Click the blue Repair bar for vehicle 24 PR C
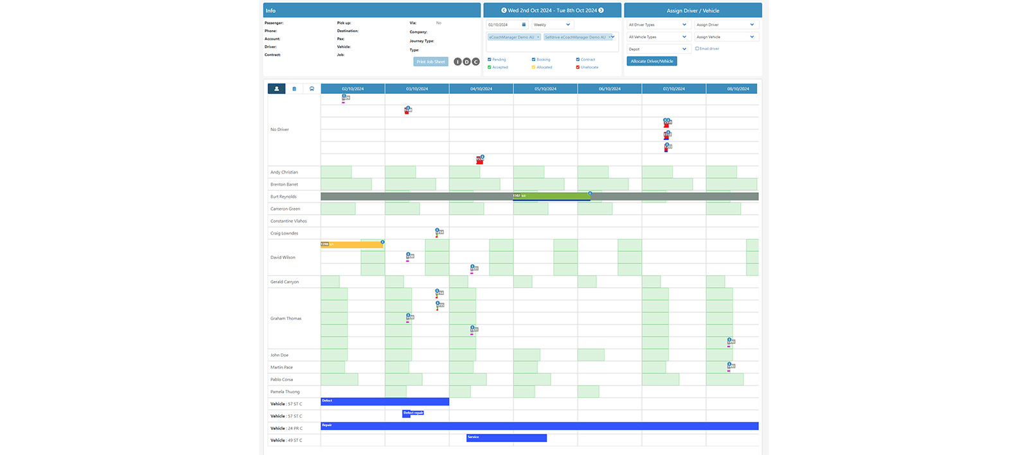 [539, 426]
